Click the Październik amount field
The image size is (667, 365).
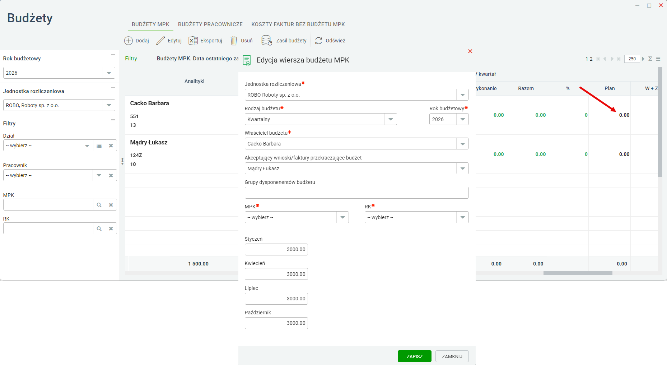(276, 323)
